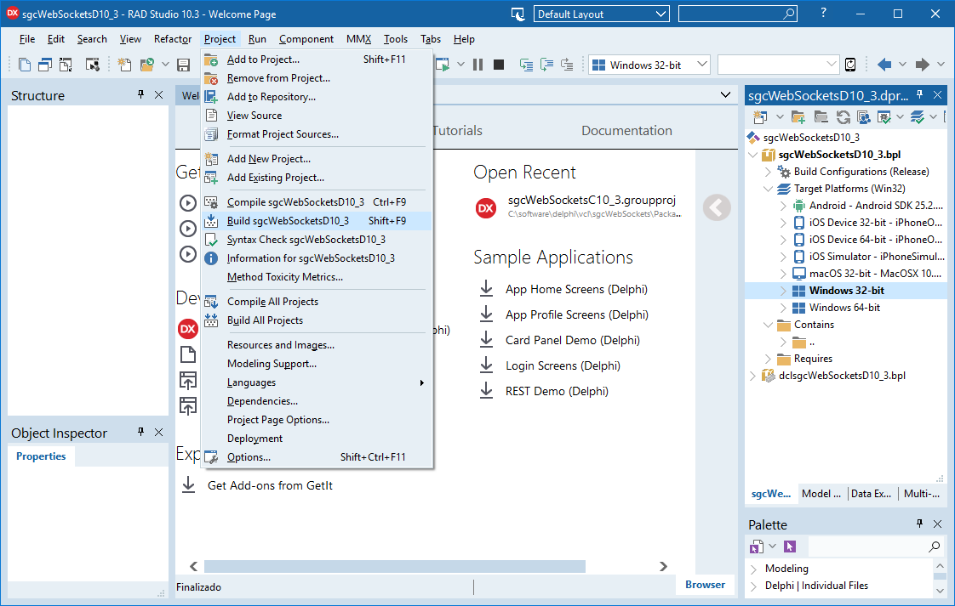Click the Palette search magnifier icon

click(934, 547)
